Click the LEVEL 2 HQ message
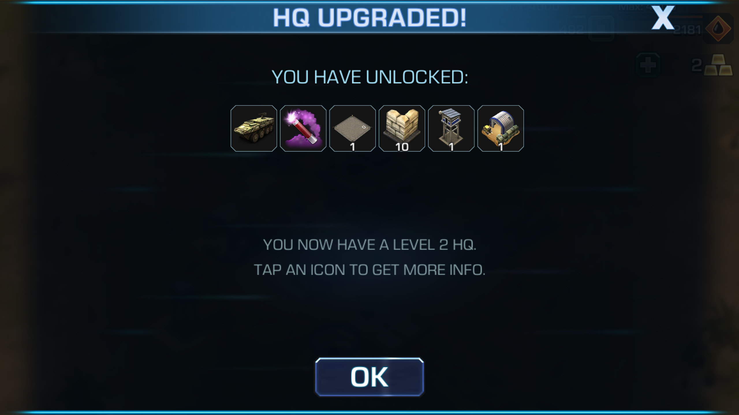The height and width of the screenshot is (415, 739). pos(369,245)
